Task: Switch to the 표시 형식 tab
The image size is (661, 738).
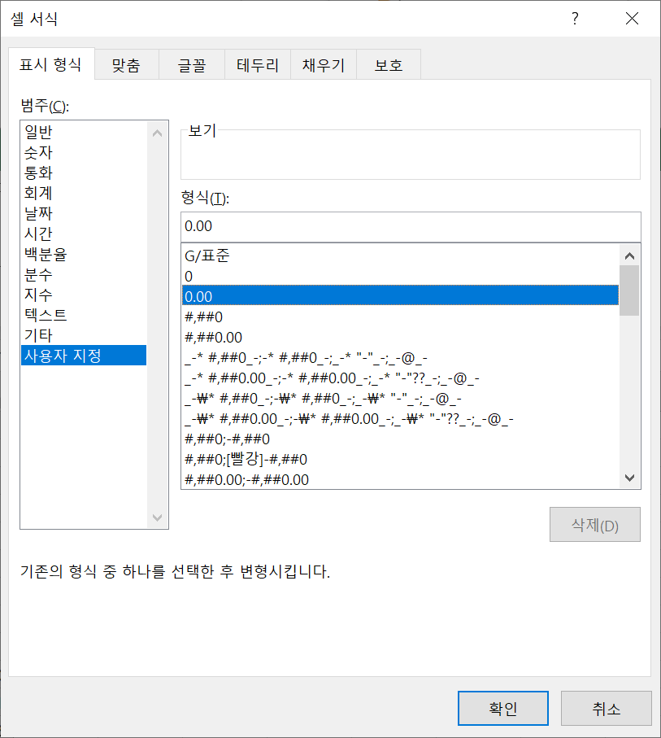Action: pos(51,64)
